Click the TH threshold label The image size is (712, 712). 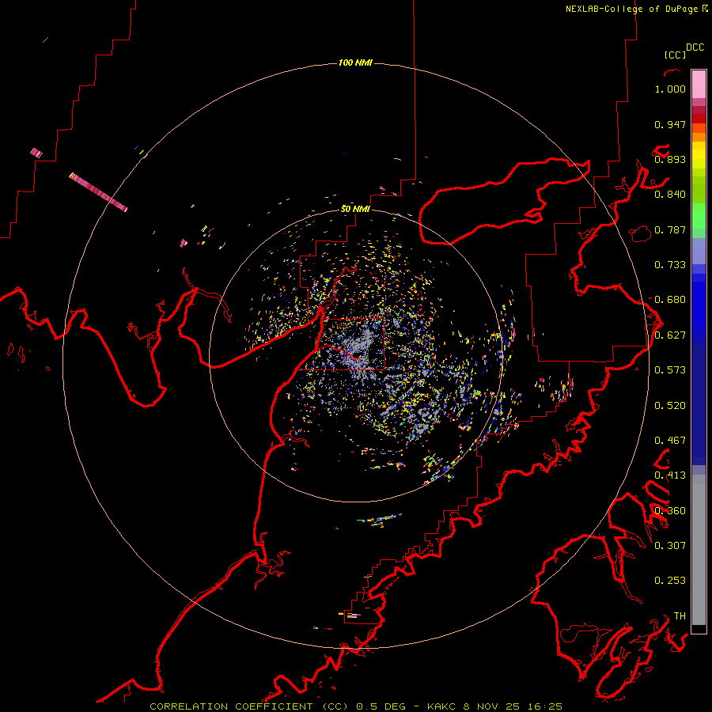(x=680, y=615)
